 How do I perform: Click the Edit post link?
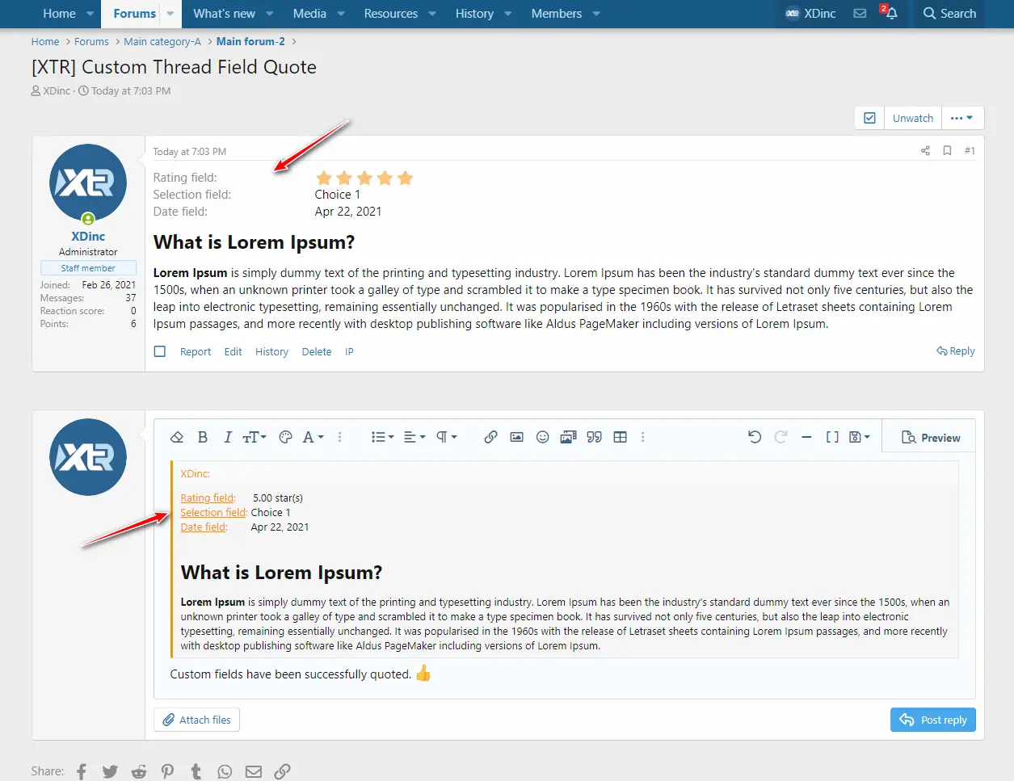point(234,352)
